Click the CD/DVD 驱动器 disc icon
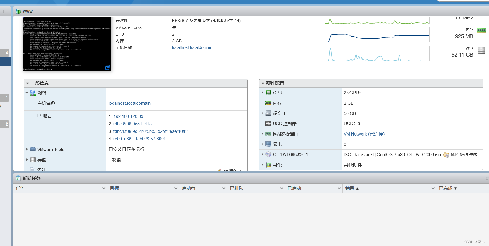489x246 pixels. (x=268, y=154)
